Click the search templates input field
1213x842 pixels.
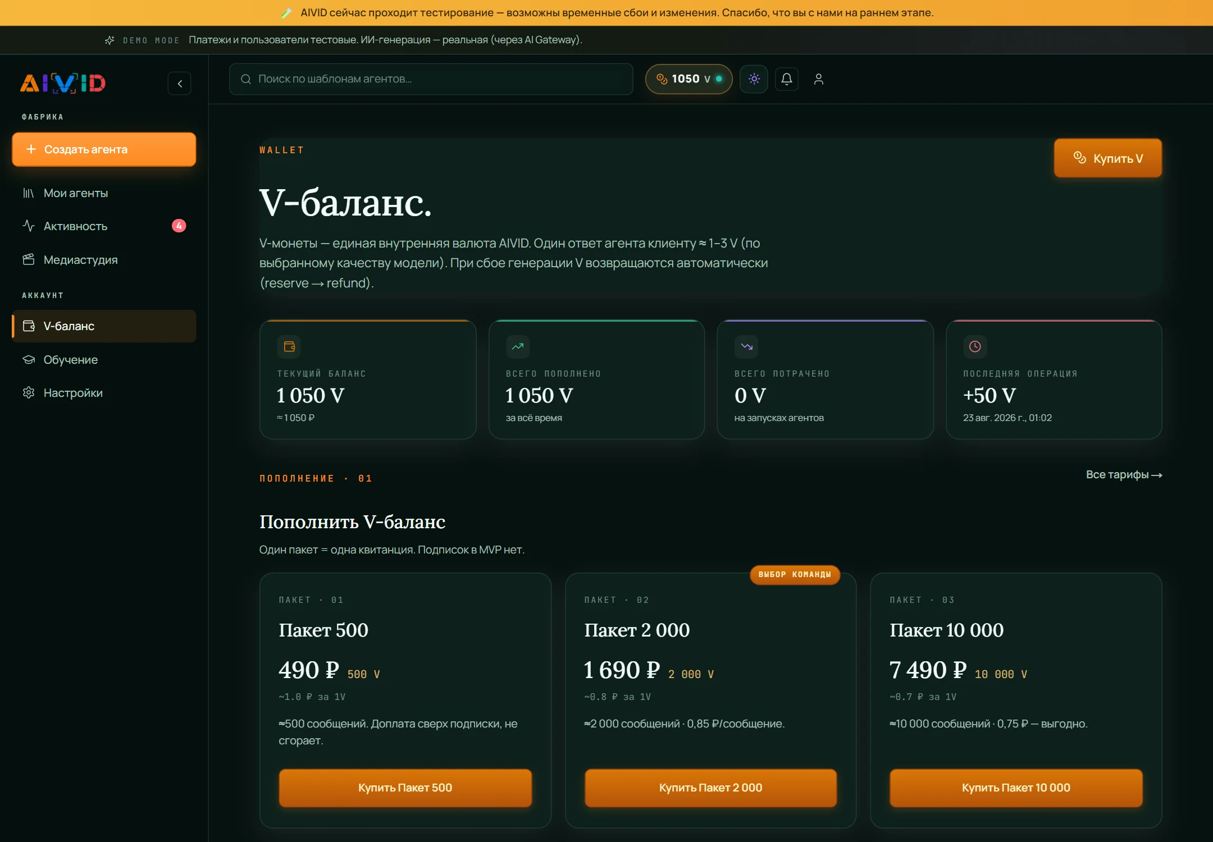tap(431, 79)
